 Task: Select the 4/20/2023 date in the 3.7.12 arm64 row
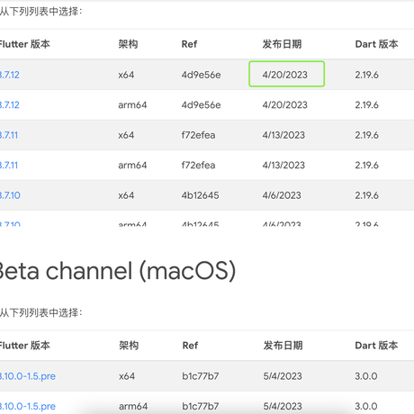285,105
